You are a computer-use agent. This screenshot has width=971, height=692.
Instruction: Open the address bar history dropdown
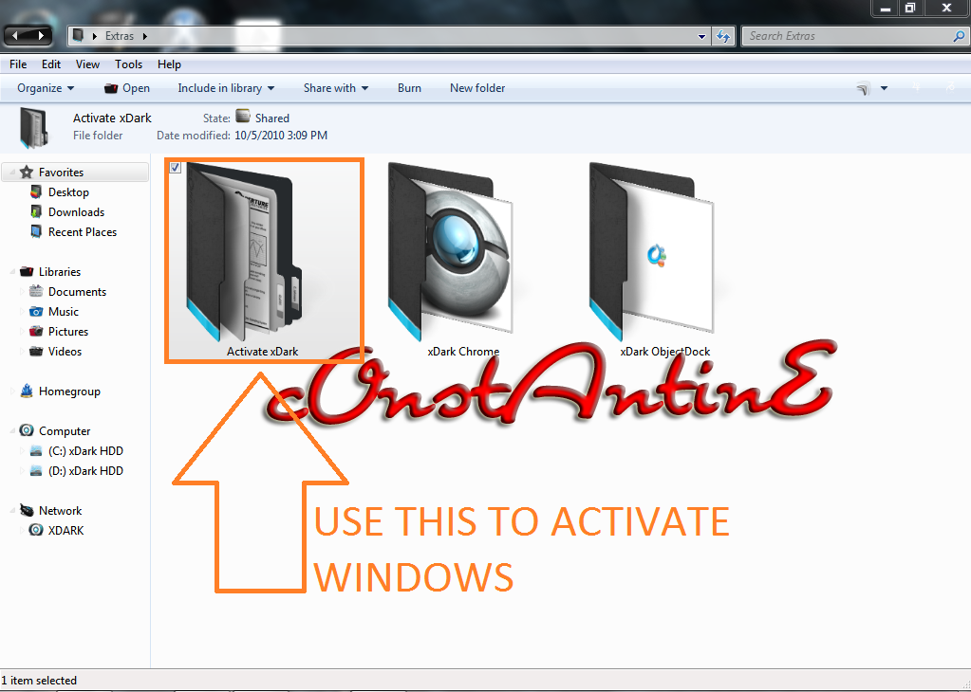pos(701,36)
